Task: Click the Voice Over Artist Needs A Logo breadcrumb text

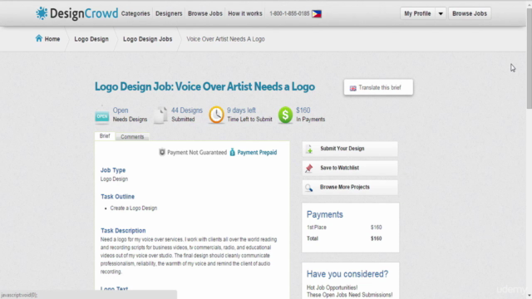Action: (x=225, y=39)
